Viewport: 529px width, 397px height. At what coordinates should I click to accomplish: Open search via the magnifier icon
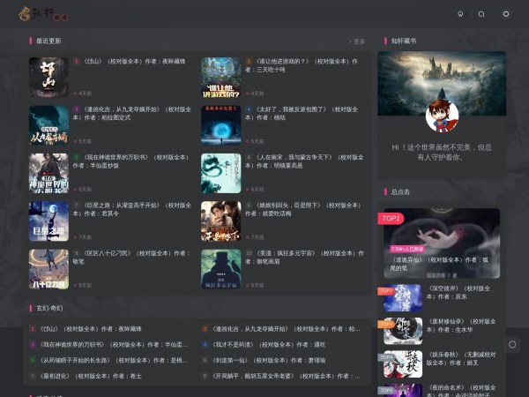click(x=481, y=14)
